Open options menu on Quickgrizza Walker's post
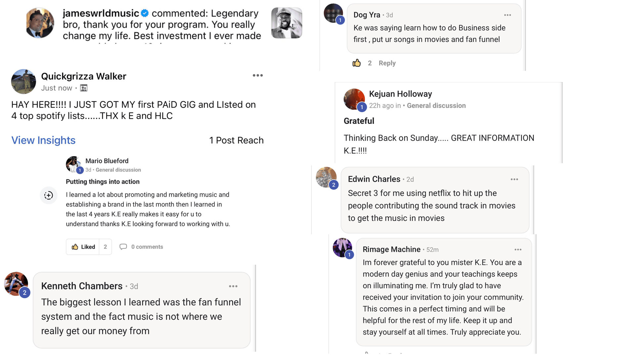This screenshot has height=356, width=632. 258,75
